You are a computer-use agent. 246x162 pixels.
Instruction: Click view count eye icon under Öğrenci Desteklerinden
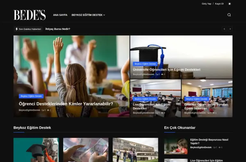(x=48, y=110)
